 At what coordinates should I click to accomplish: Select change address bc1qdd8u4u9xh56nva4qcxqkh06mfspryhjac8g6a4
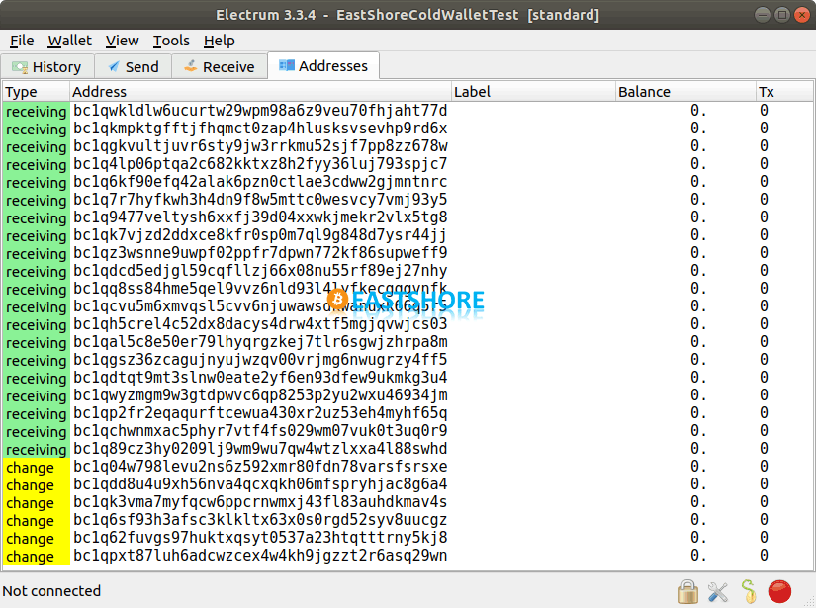click(x=260, y=484)
